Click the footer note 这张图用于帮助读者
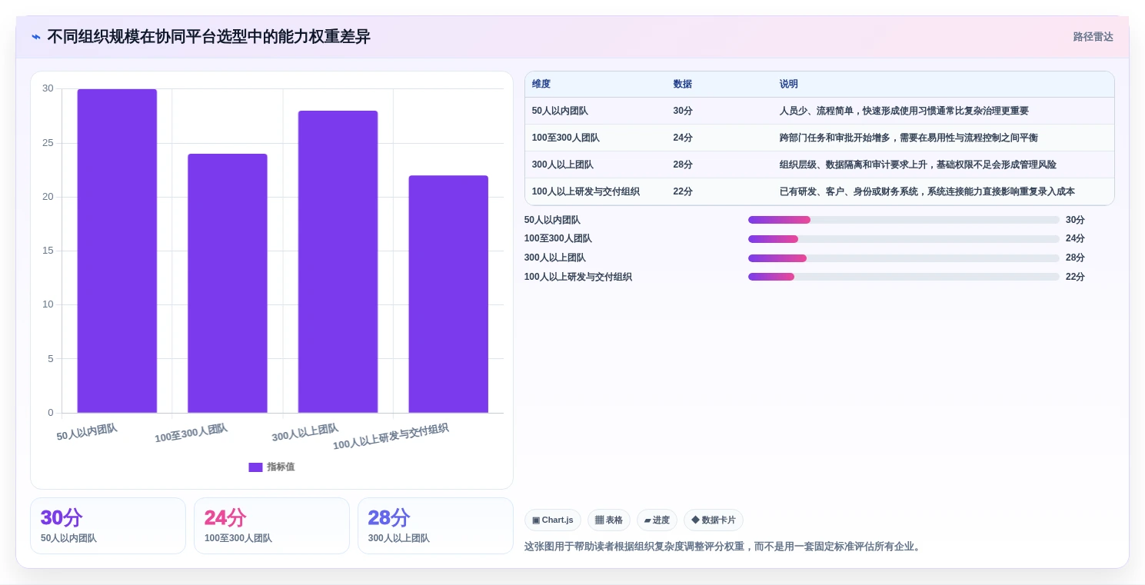 [724, 547]
